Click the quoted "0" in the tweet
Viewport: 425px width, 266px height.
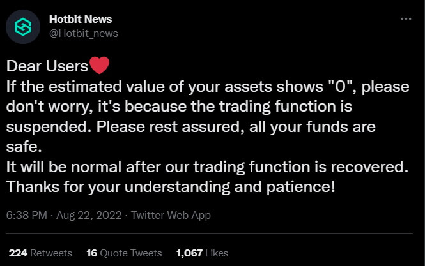[342, 87]
